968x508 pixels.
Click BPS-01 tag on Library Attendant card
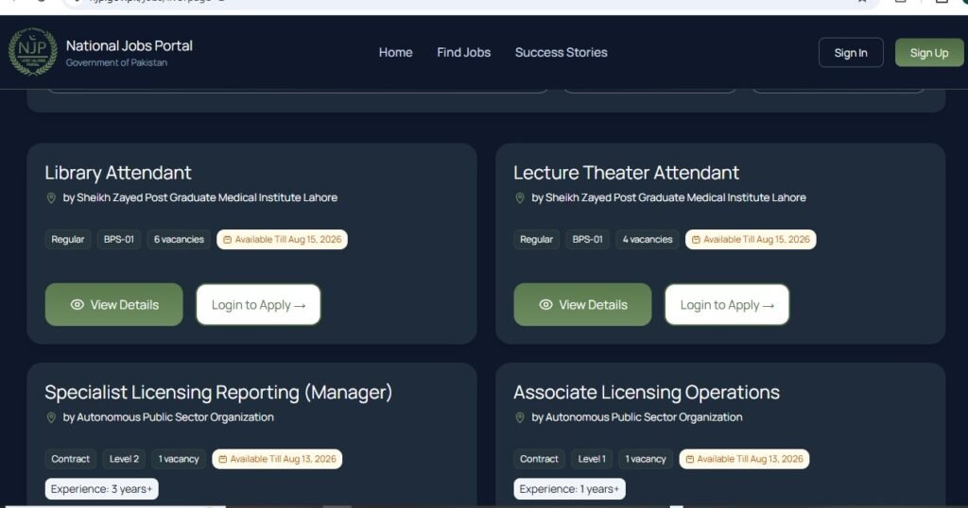(x=118, y=239)
